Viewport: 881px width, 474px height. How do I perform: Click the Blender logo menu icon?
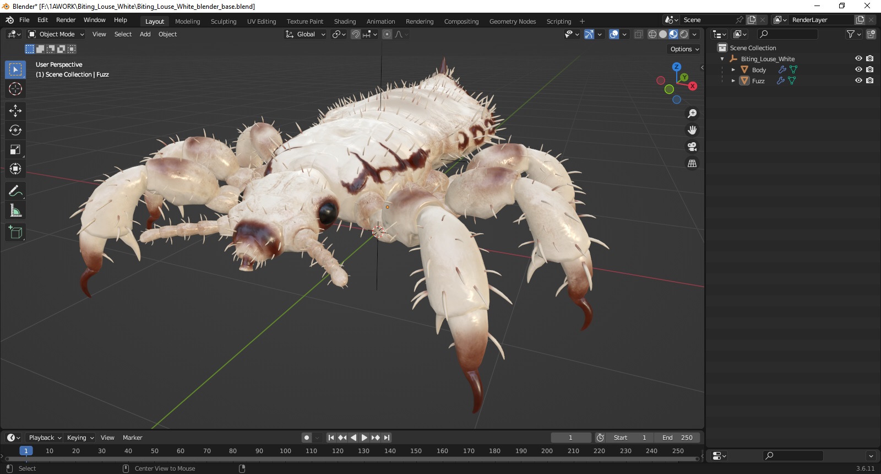9,20
